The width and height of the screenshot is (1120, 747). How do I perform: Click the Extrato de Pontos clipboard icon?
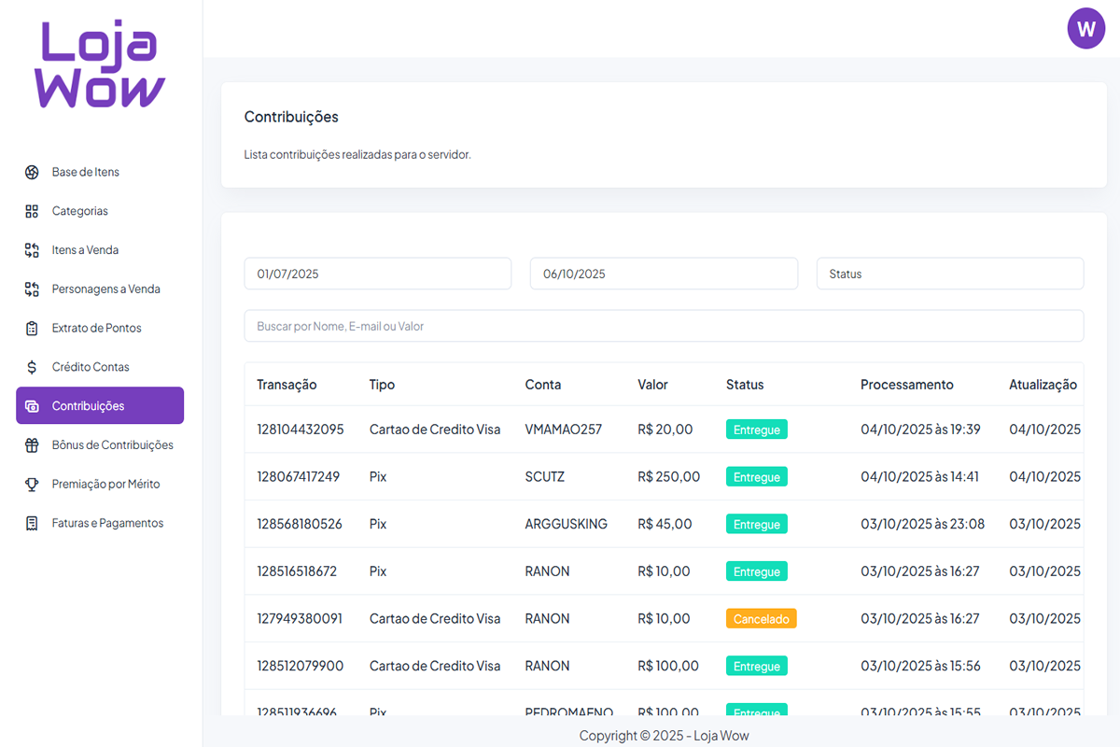click(x=32, y=329)
